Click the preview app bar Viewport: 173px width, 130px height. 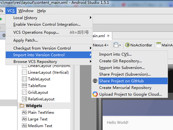pos(138,108)
